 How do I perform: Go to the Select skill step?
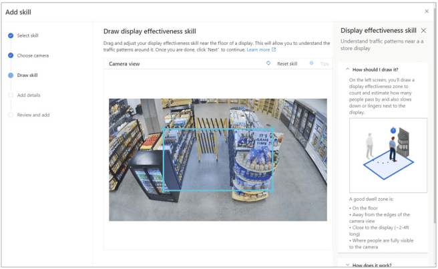coord(27,35)
